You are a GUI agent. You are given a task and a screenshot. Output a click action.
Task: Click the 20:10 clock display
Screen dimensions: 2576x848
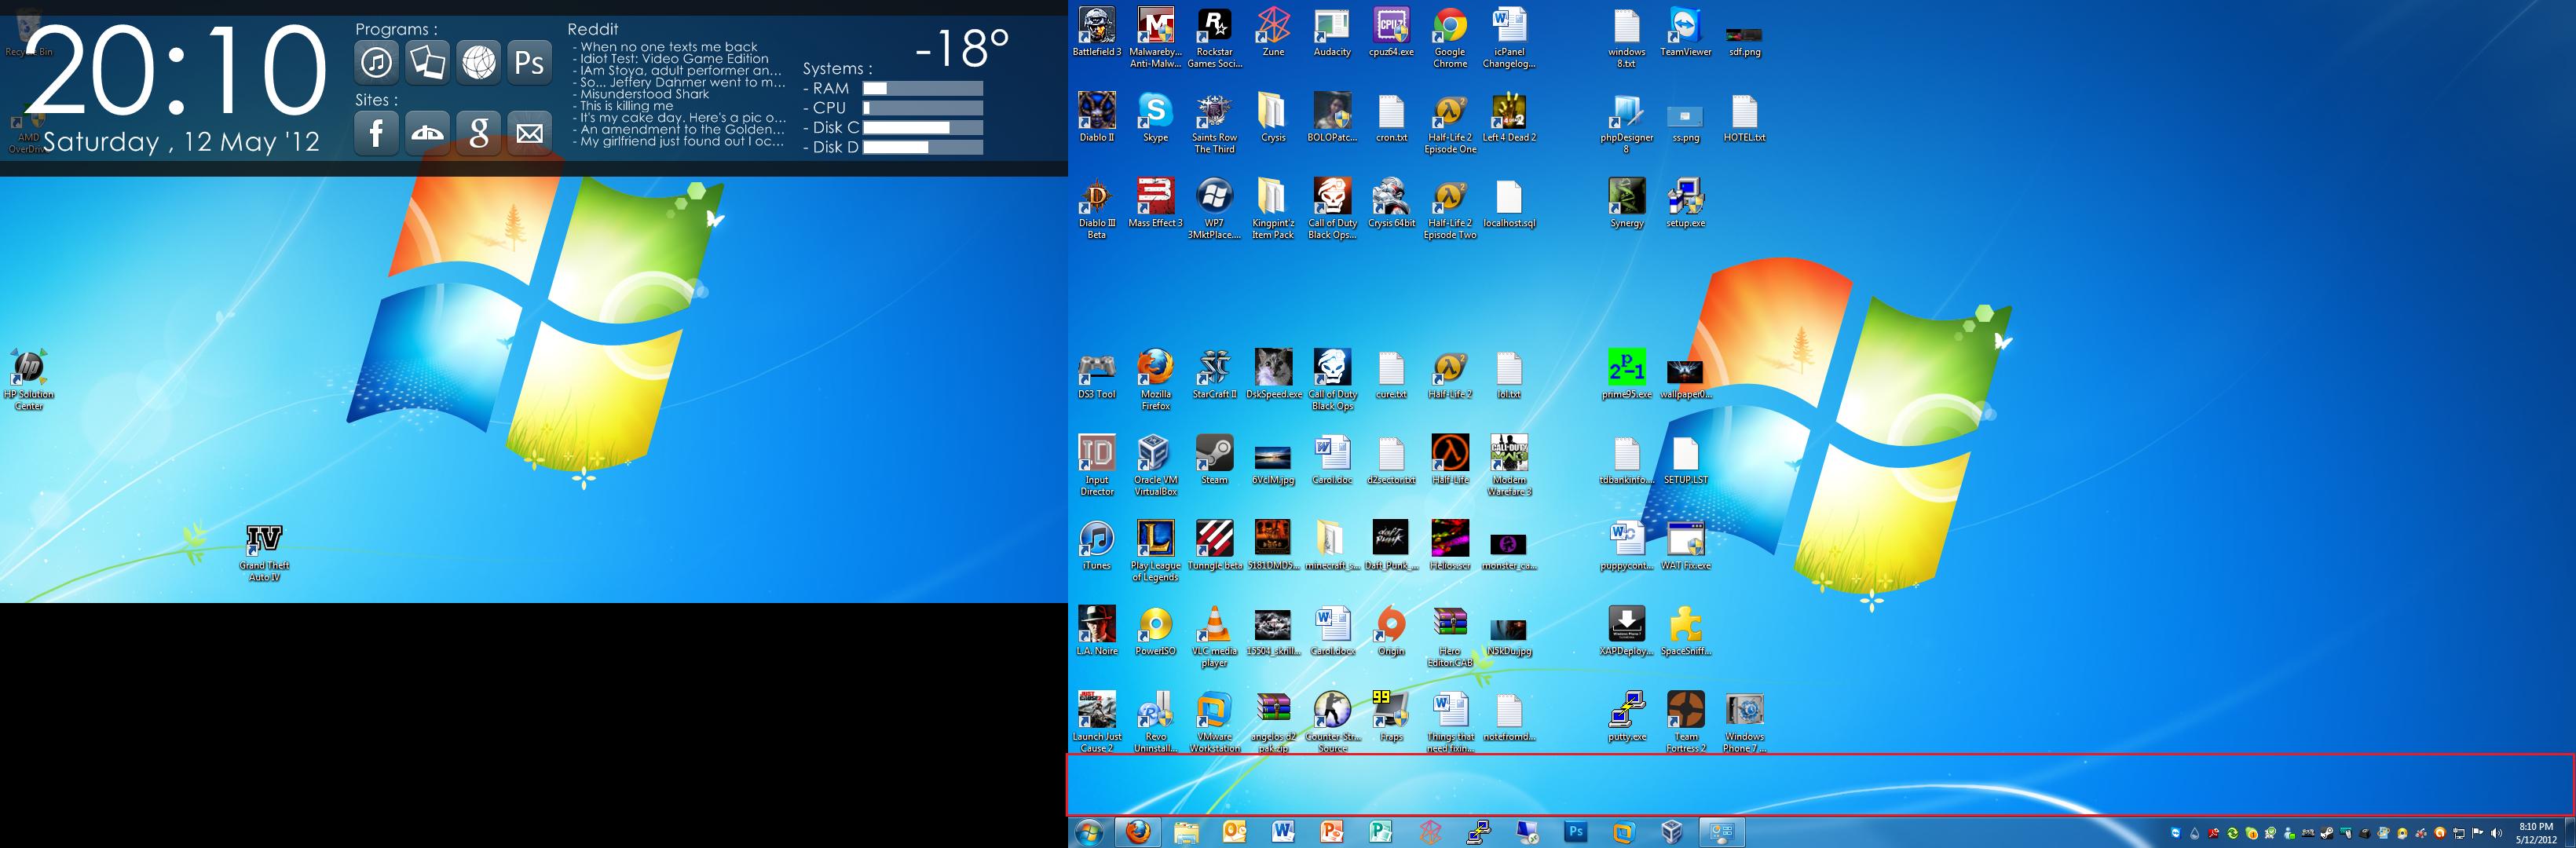pos(176,70)
